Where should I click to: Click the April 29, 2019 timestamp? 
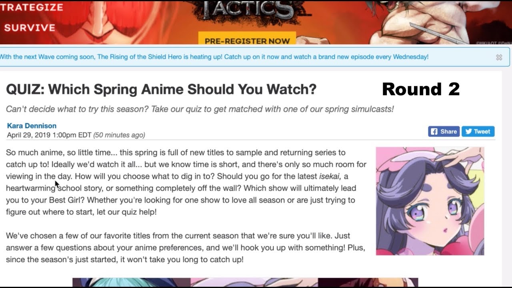(49, 135)
